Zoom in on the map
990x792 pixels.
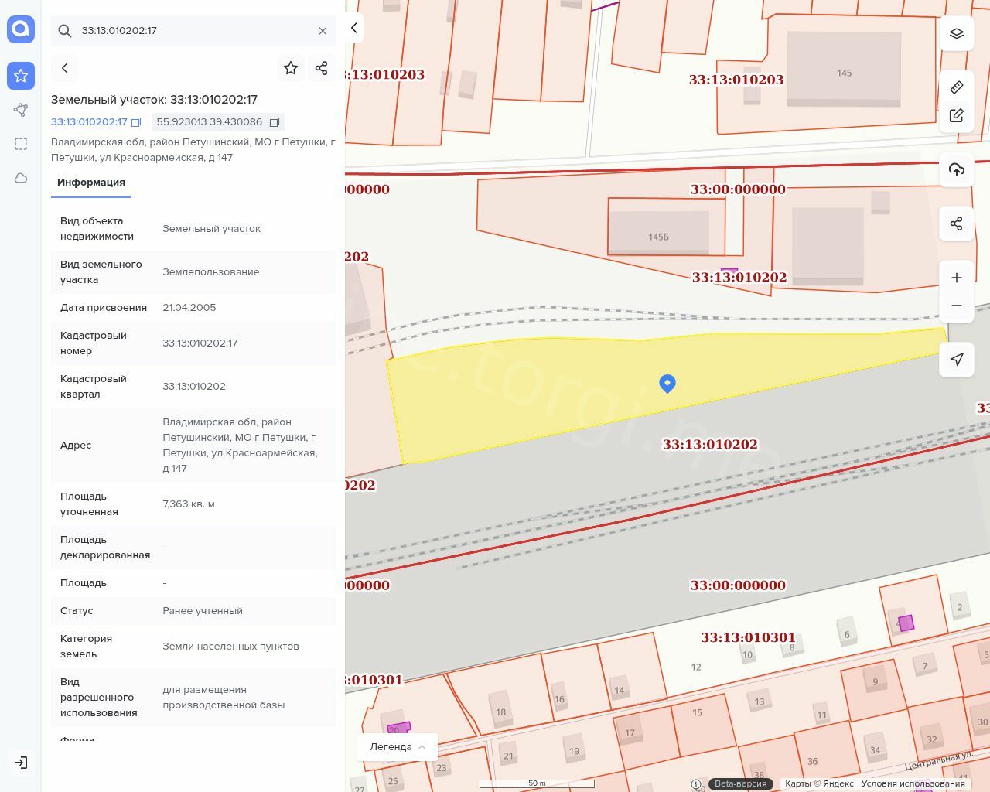(x=957, y=278)
